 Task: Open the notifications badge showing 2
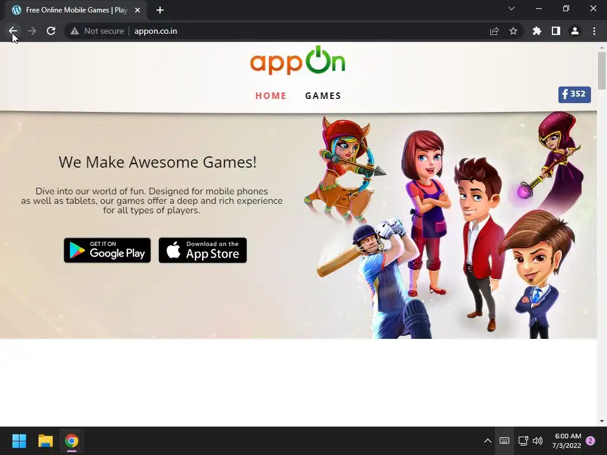pyautogui.click(x=590, y=441)
